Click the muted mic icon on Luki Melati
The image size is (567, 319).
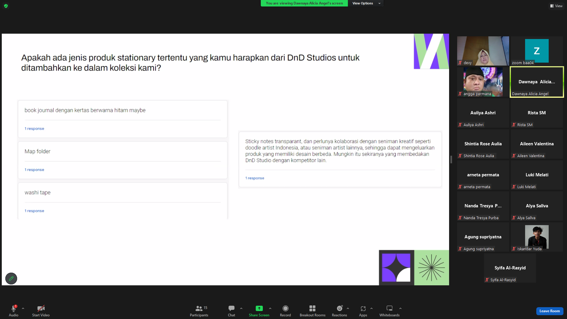tap(514, 187)
